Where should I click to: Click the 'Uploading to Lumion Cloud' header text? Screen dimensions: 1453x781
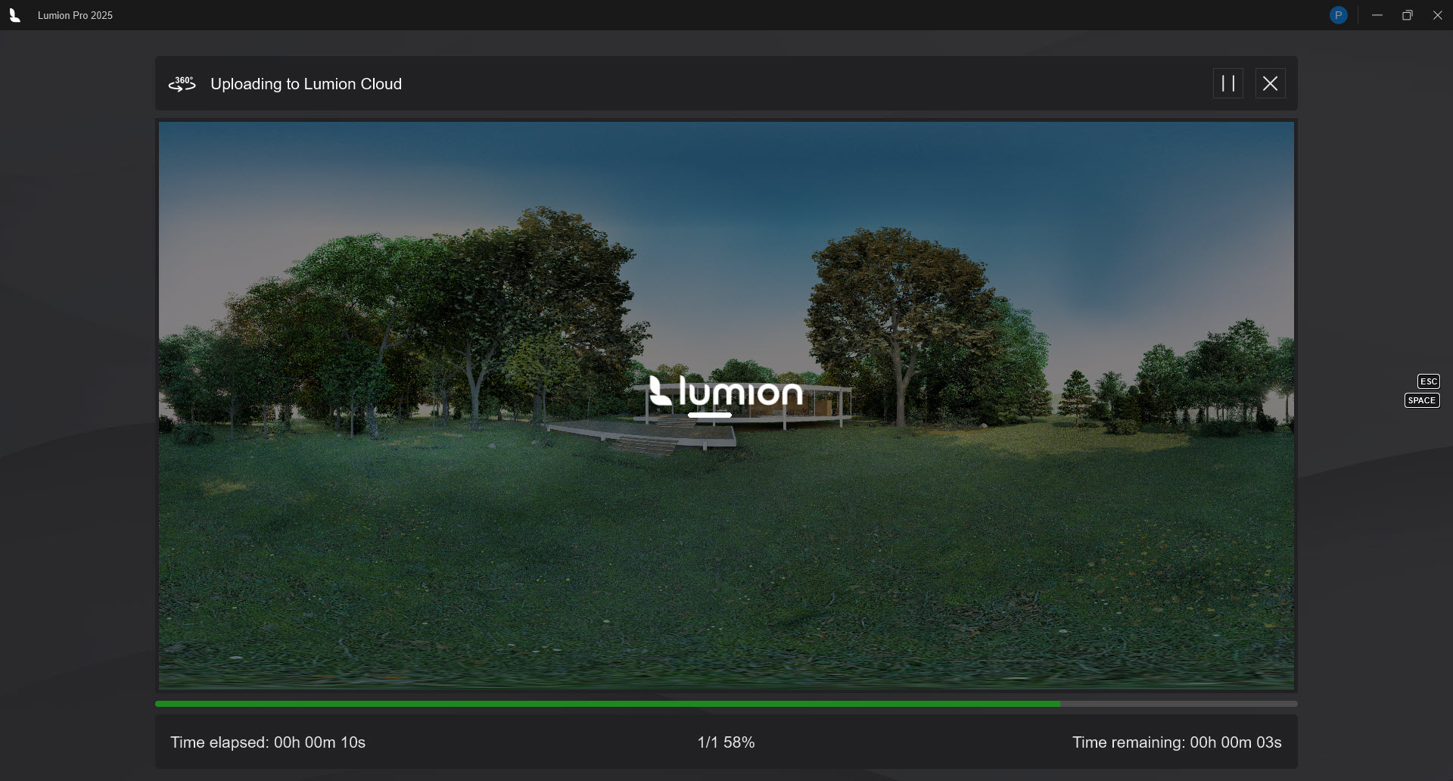pyautogui.click(x=306, y=84)
